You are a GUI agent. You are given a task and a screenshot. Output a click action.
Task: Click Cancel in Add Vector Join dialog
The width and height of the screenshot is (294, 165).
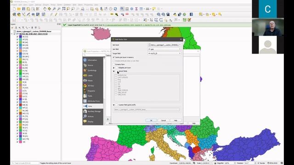pyautogui.click(x=164, y=120)
